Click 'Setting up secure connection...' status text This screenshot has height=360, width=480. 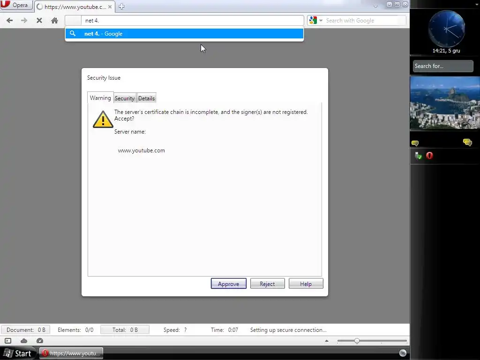288,330
